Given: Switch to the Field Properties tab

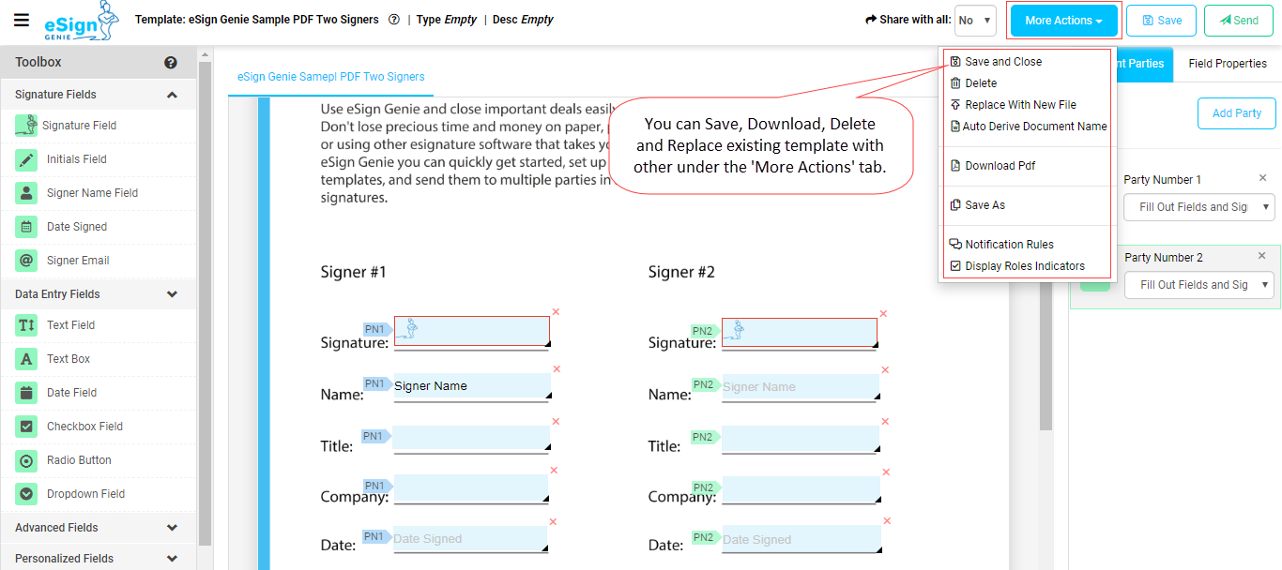Looking at the screenshot, I should [1228, 64].
